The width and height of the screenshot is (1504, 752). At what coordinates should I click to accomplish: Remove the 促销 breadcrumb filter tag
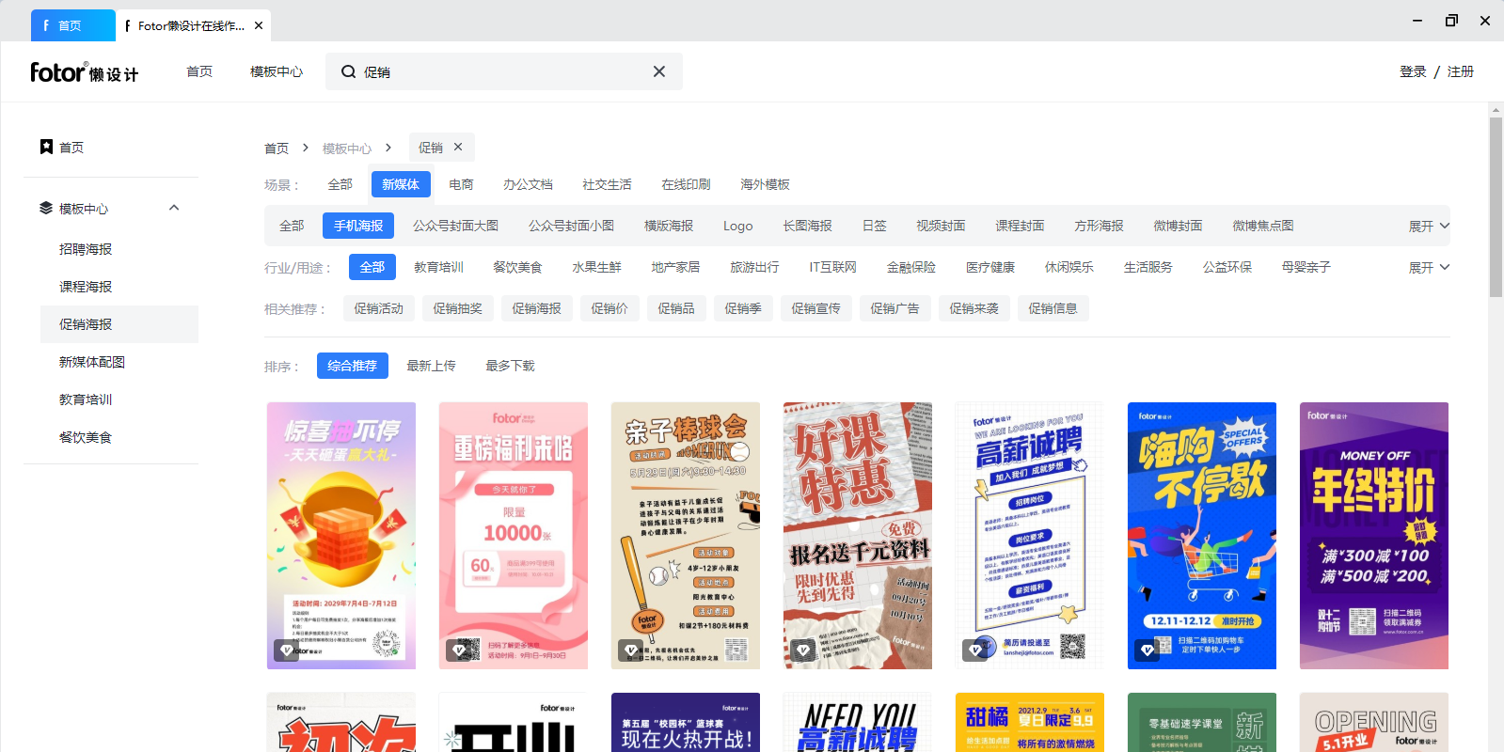[x=458, y=147]
